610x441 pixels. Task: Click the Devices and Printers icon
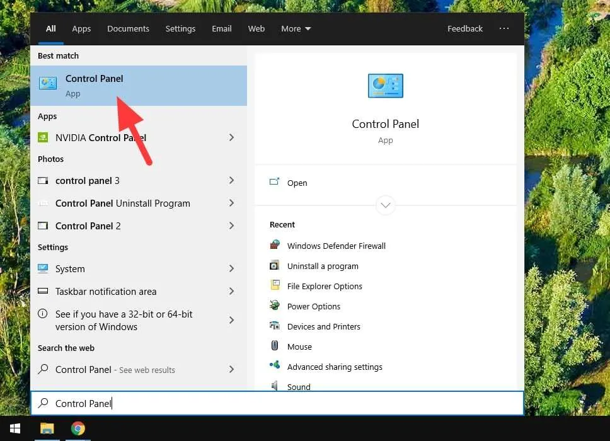(275, 326)
